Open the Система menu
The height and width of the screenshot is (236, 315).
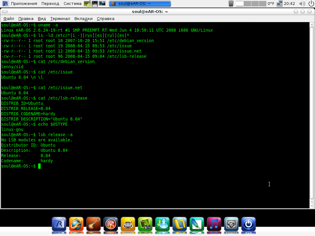point(73,4)
